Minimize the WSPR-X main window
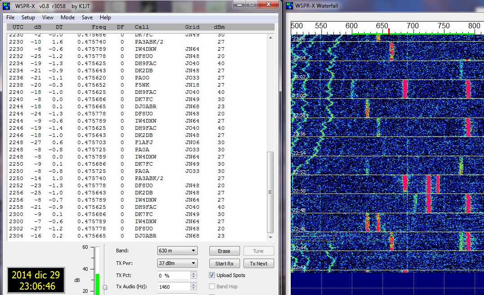 click(239, 4)
